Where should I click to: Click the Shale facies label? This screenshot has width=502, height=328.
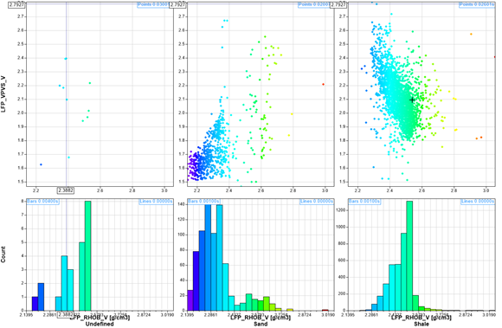[422, 324]
